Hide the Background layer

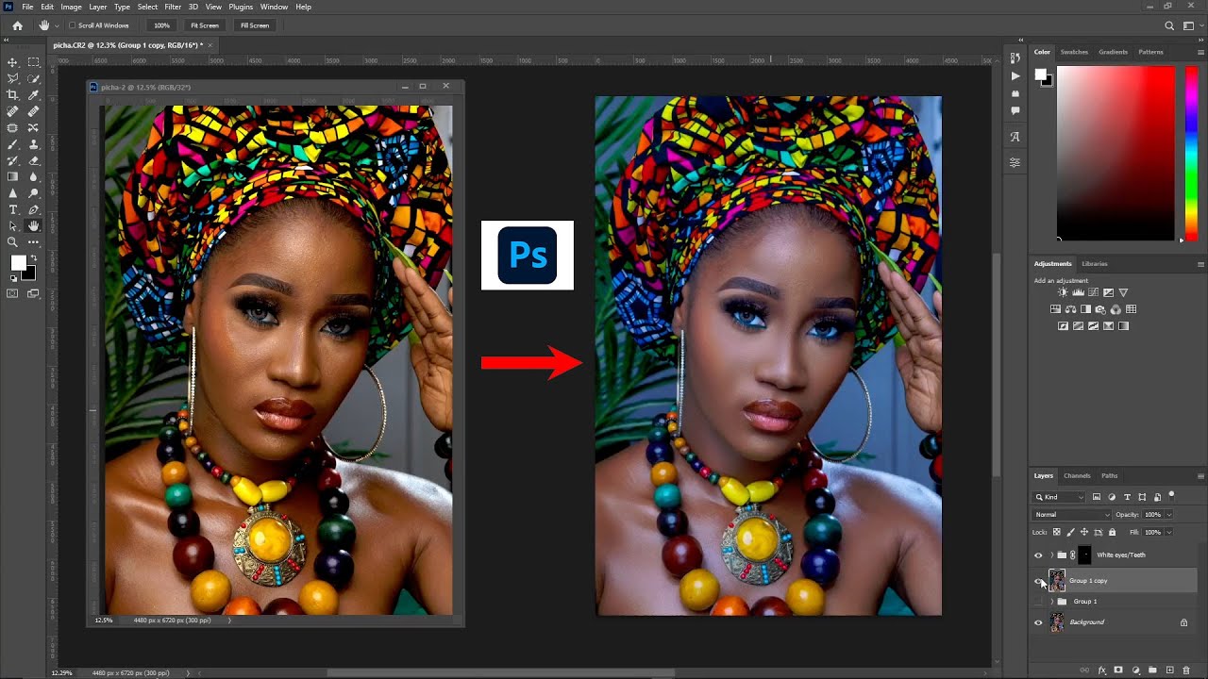(x=1039, y=622)
